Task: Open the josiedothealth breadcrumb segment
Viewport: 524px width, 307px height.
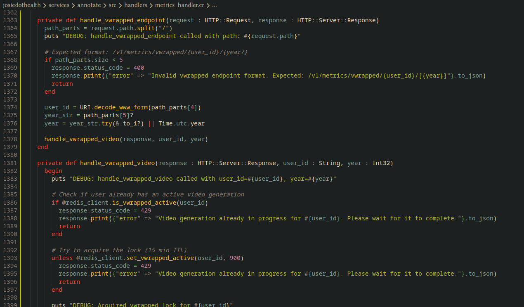Action: coord(22,5)
